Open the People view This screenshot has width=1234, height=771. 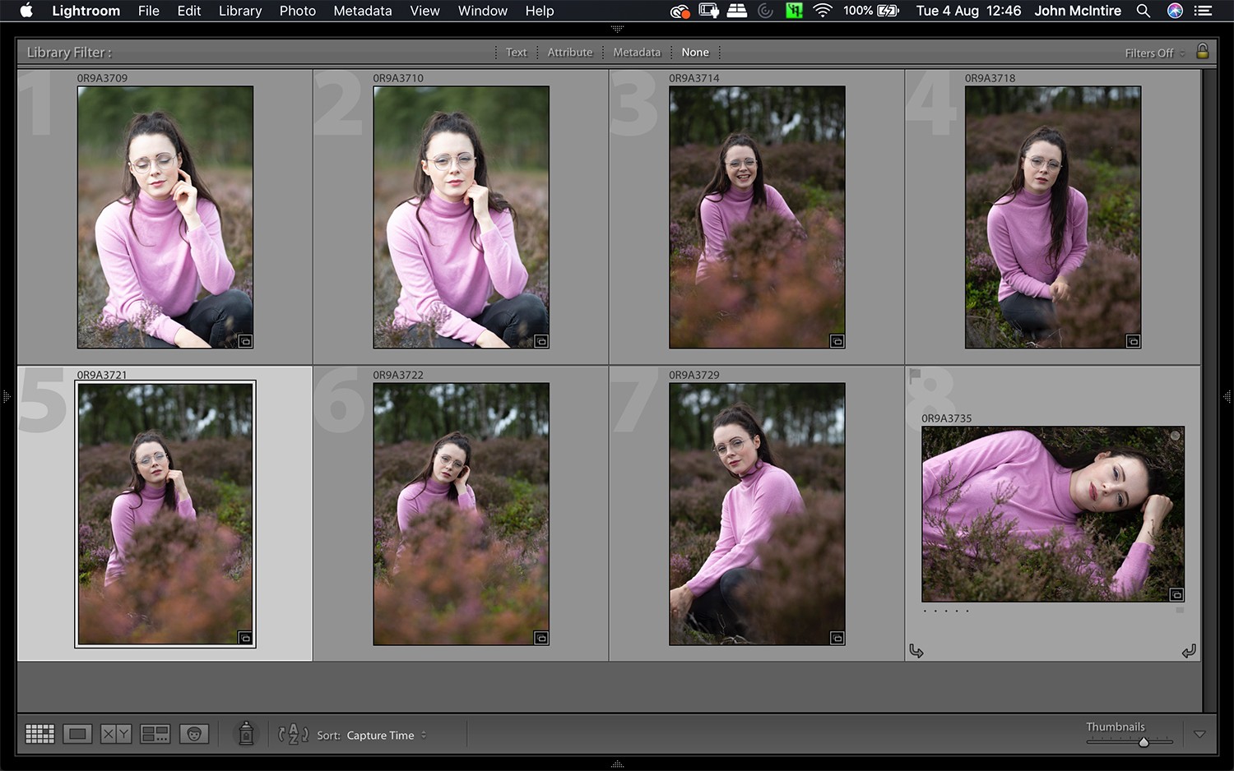194,733
